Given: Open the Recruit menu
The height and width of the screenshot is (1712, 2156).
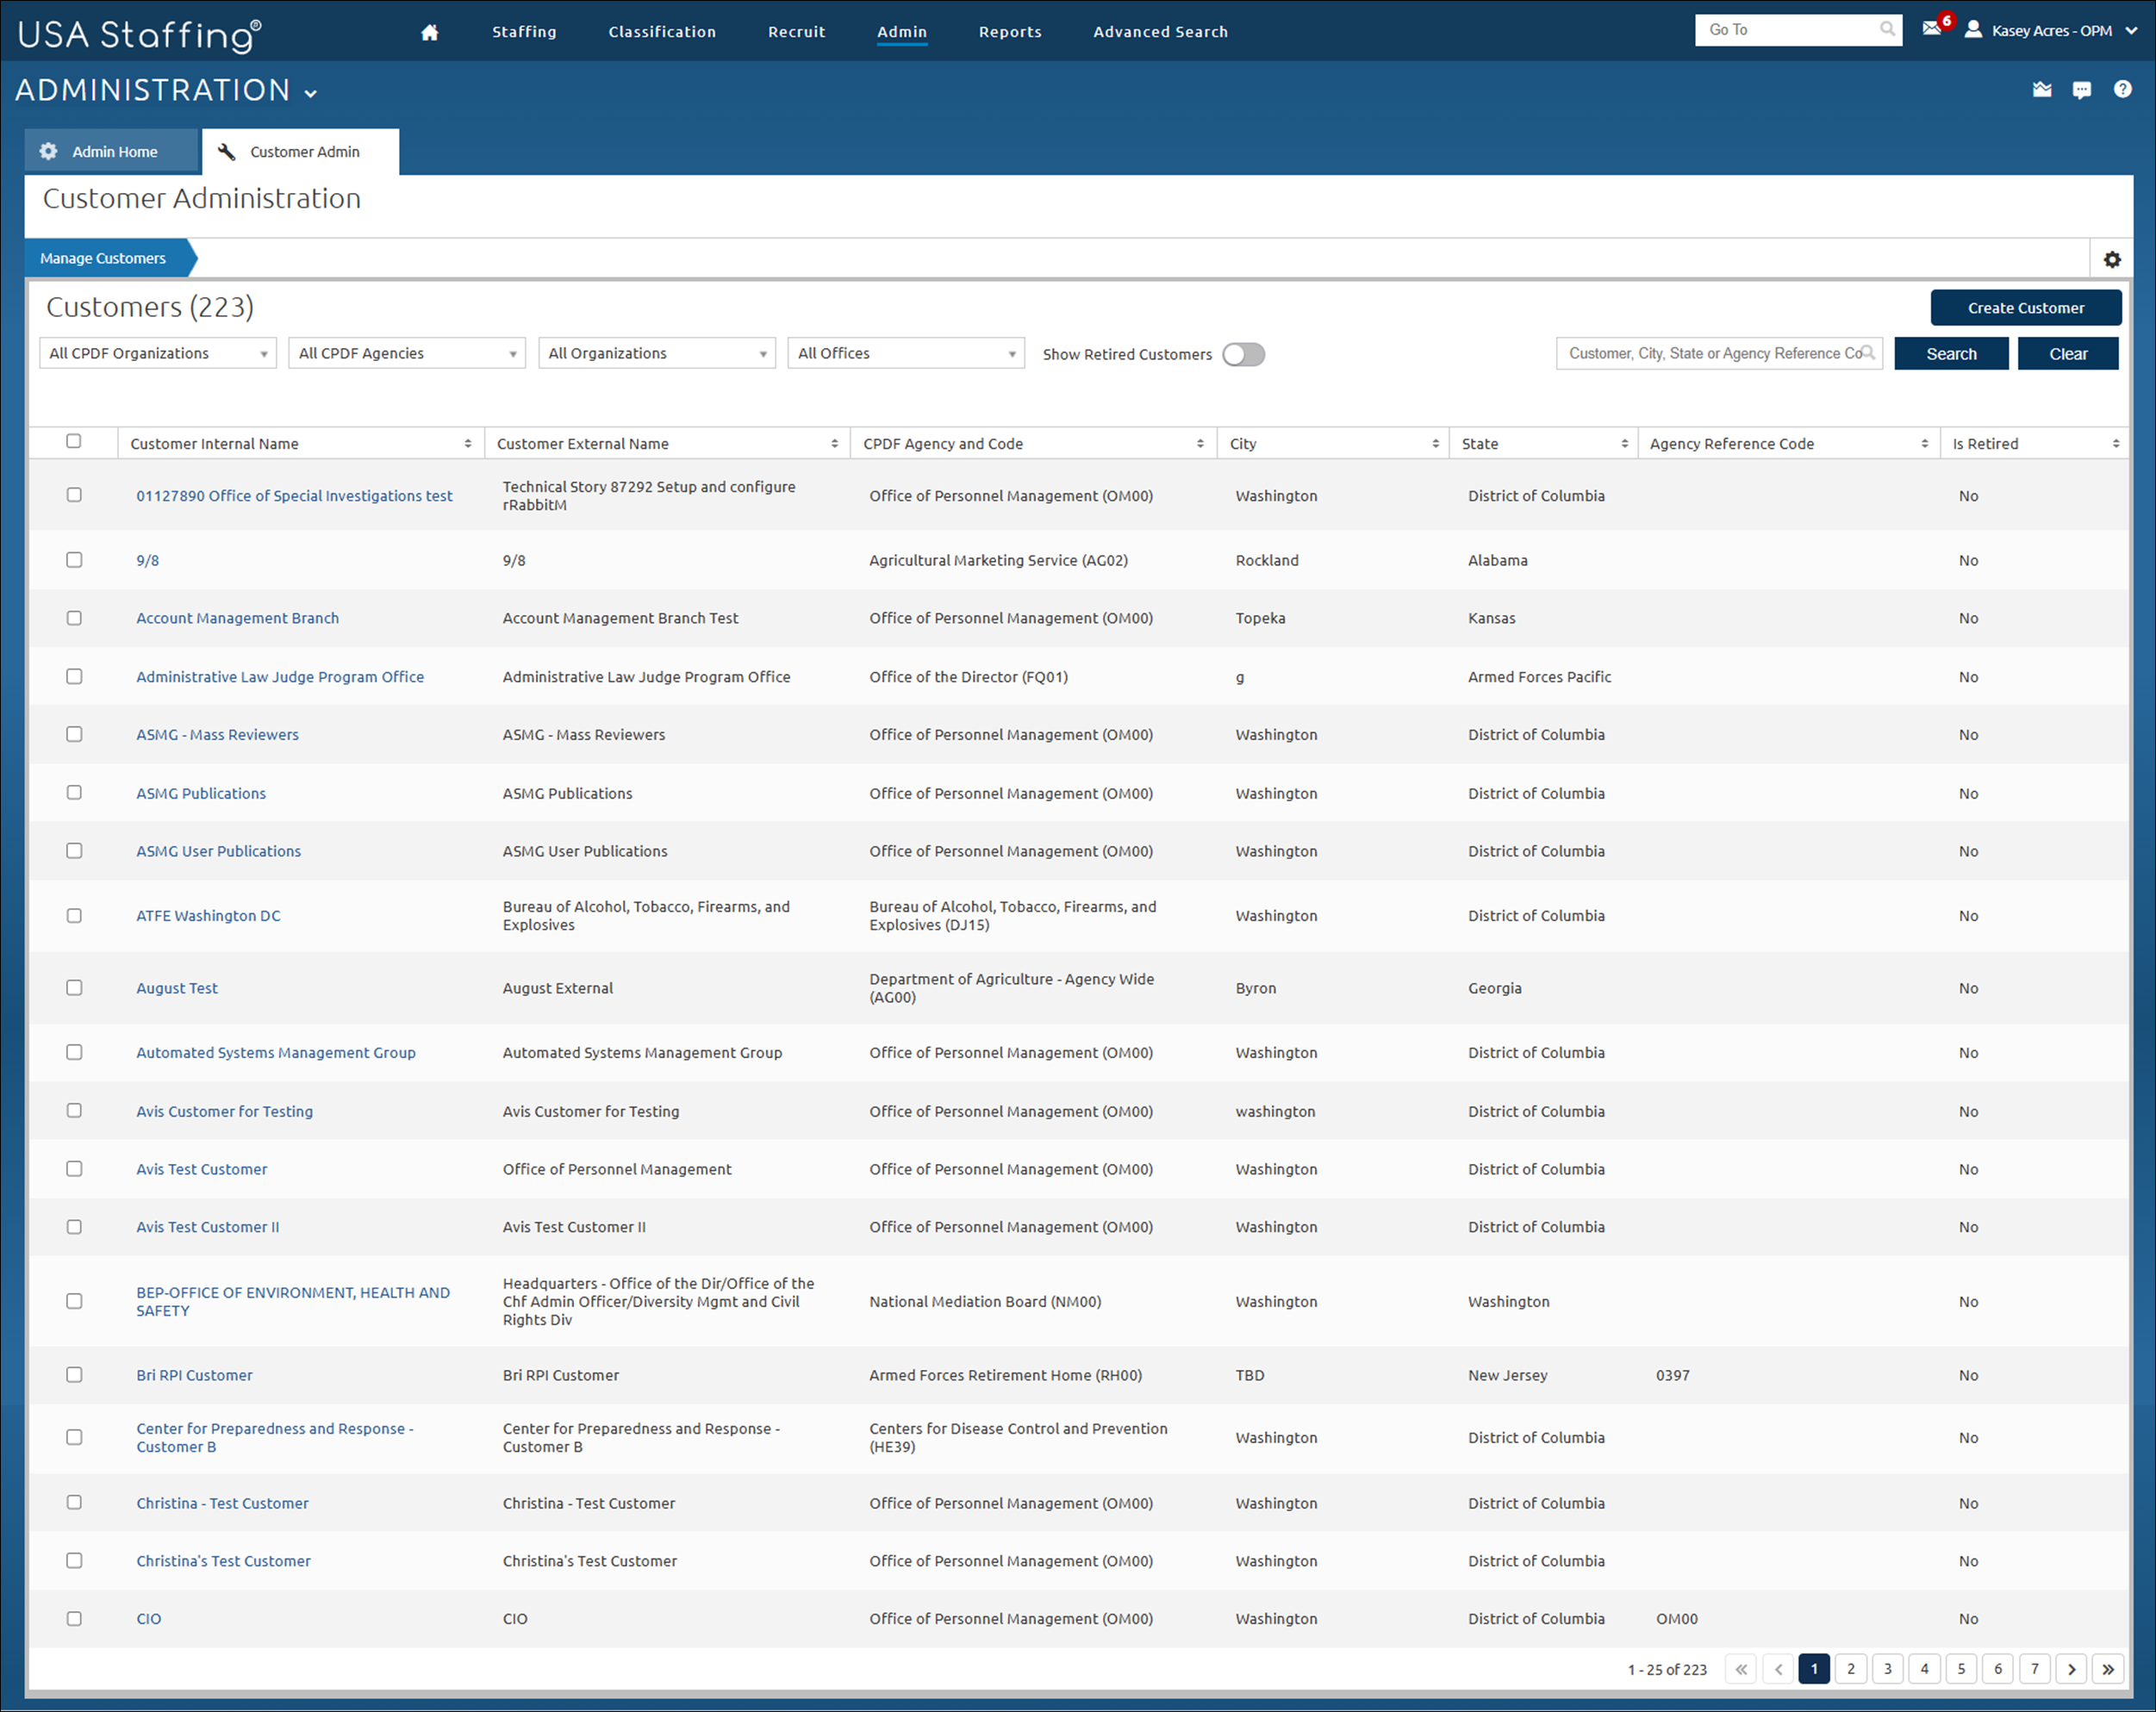Looking at the screenshot, I should (x=797, y=32).
